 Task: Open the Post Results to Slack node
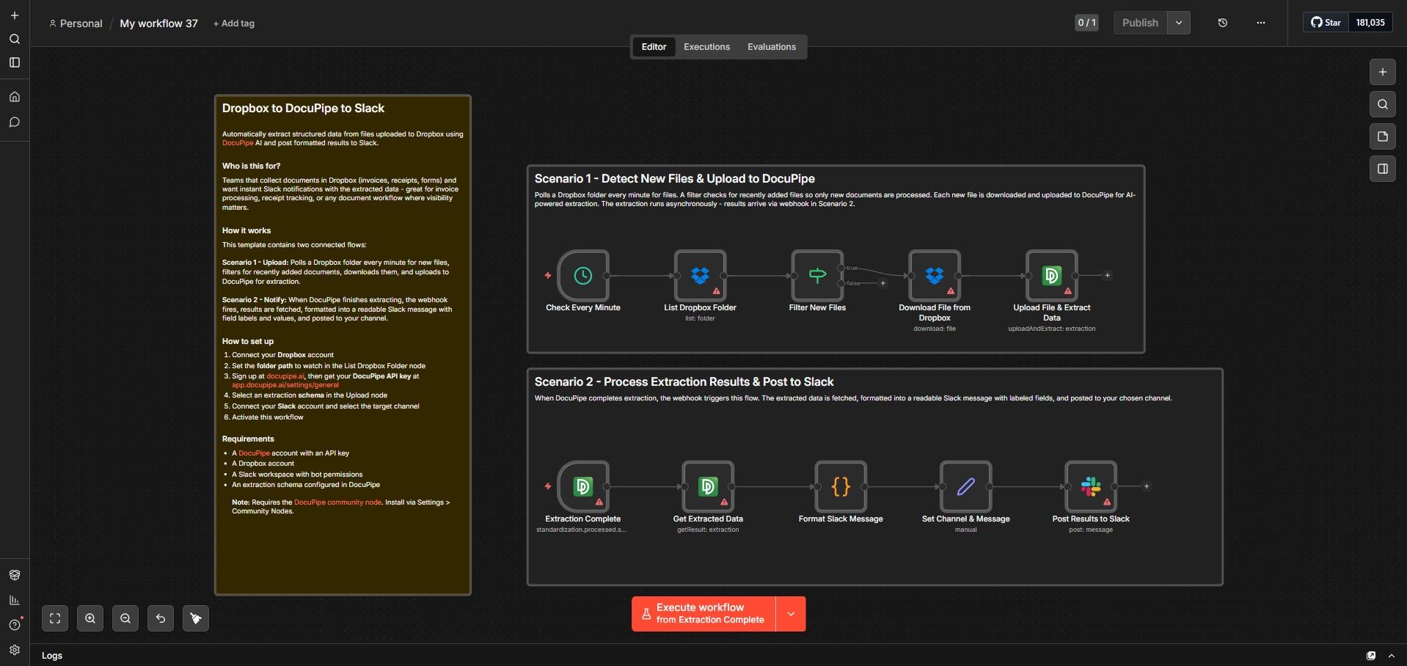click(x=1091, y=486)
